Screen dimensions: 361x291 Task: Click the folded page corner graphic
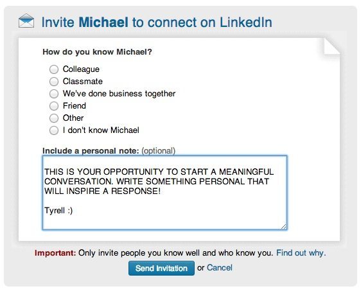(331, 46)
